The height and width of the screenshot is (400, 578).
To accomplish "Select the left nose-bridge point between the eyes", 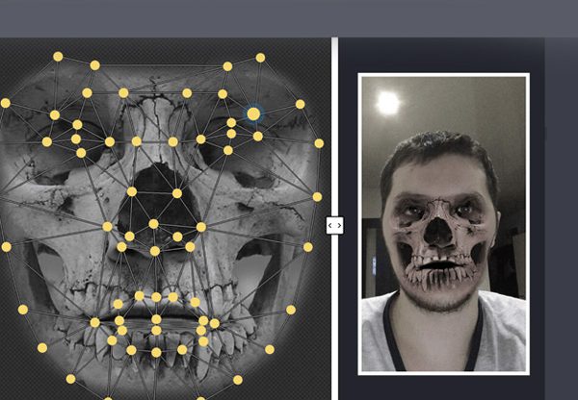I will click(x=137, y=141).
